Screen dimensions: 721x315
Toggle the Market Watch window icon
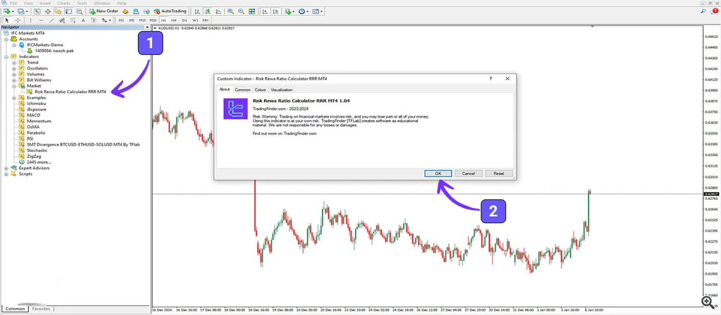(37, 11)
